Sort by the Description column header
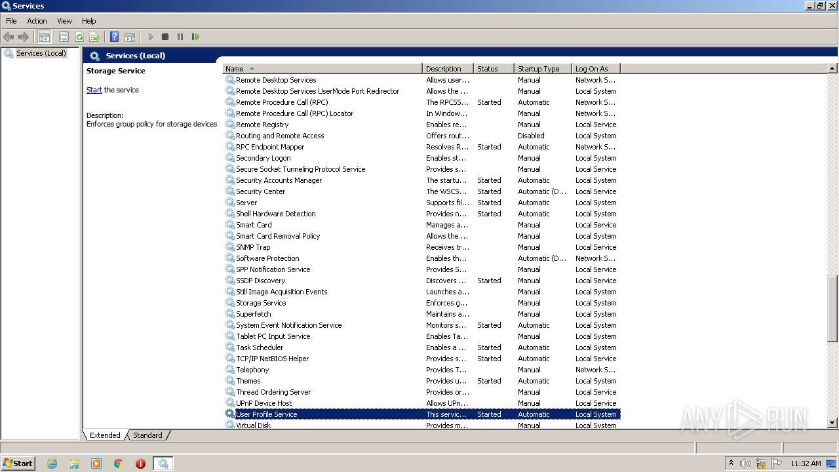This screenshot has width=839, height=472. [x=448, y=68]
